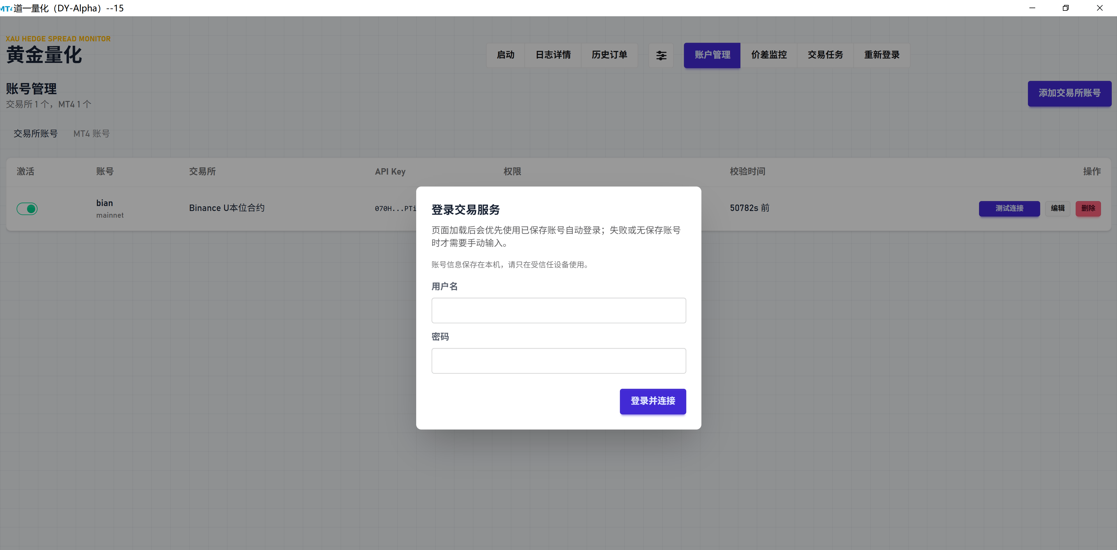Click the bian account name

tap(104, 203)
